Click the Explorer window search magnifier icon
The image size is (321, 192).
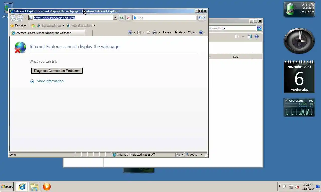point(259,28)
